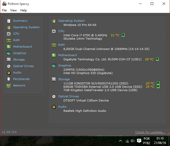Screen dimensions: 170x146
Task: Click the Peripherals mouse icon in sidebar
Action: (9, 79)
